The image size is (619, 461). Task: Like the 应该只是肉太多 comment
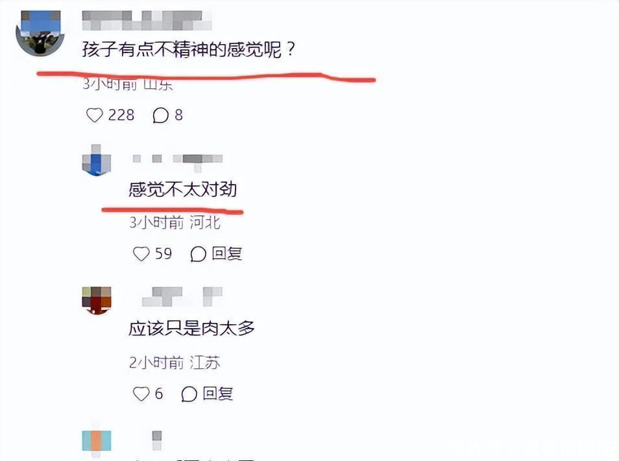point(141,394)
